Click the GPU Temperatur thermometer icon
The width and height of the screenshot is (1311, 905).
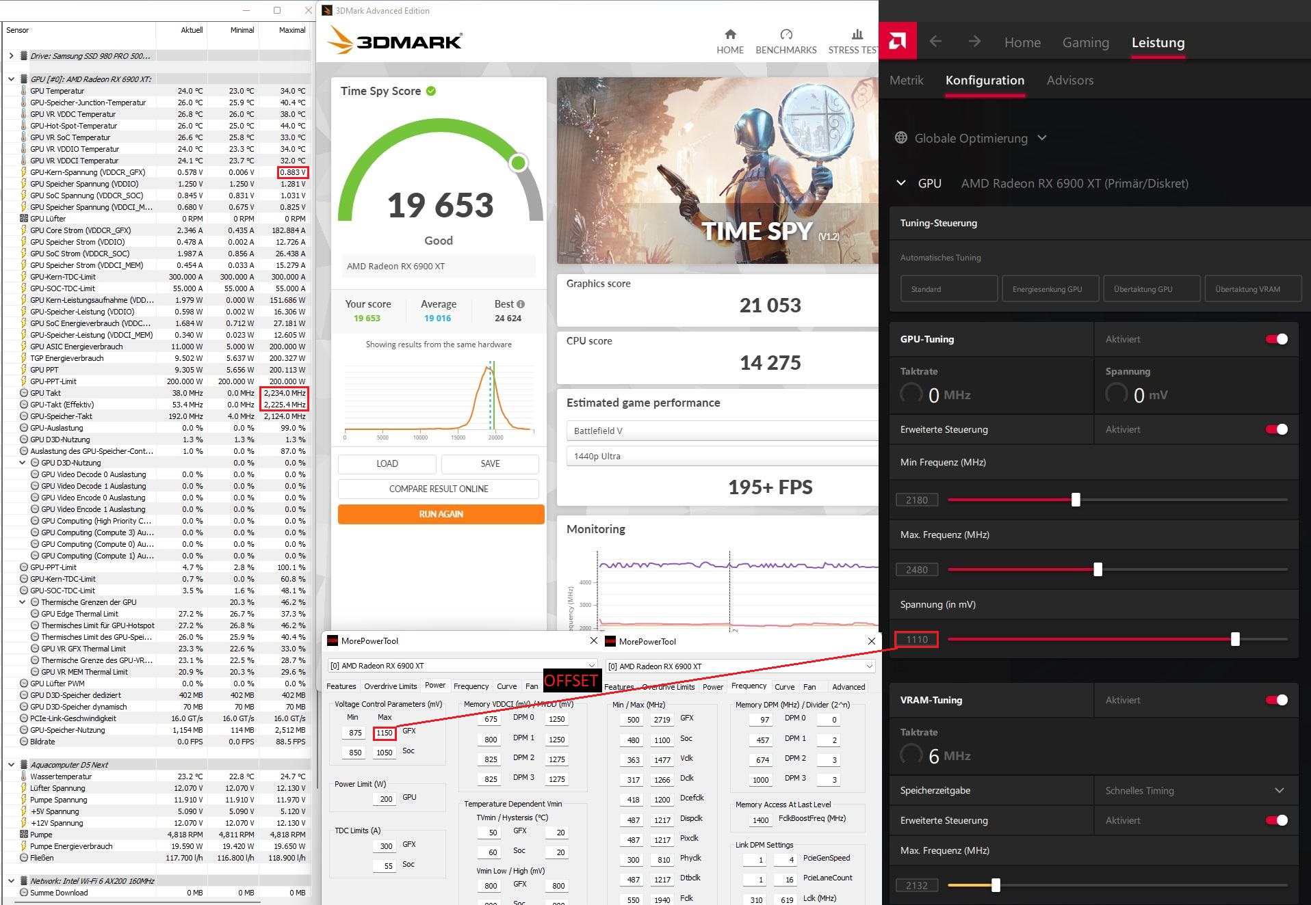24,91
